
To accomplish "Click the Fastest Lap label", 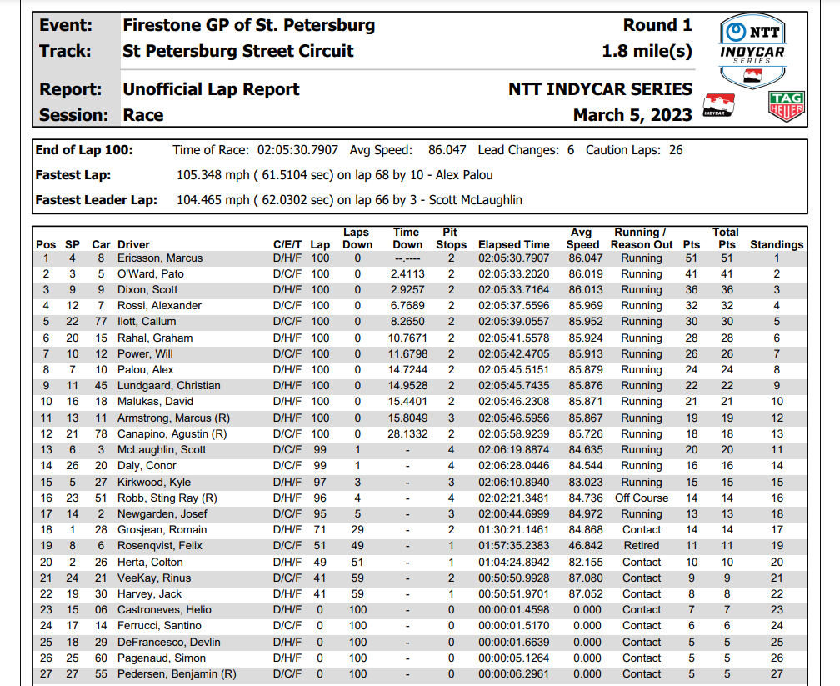I will [x=72, y=175].
